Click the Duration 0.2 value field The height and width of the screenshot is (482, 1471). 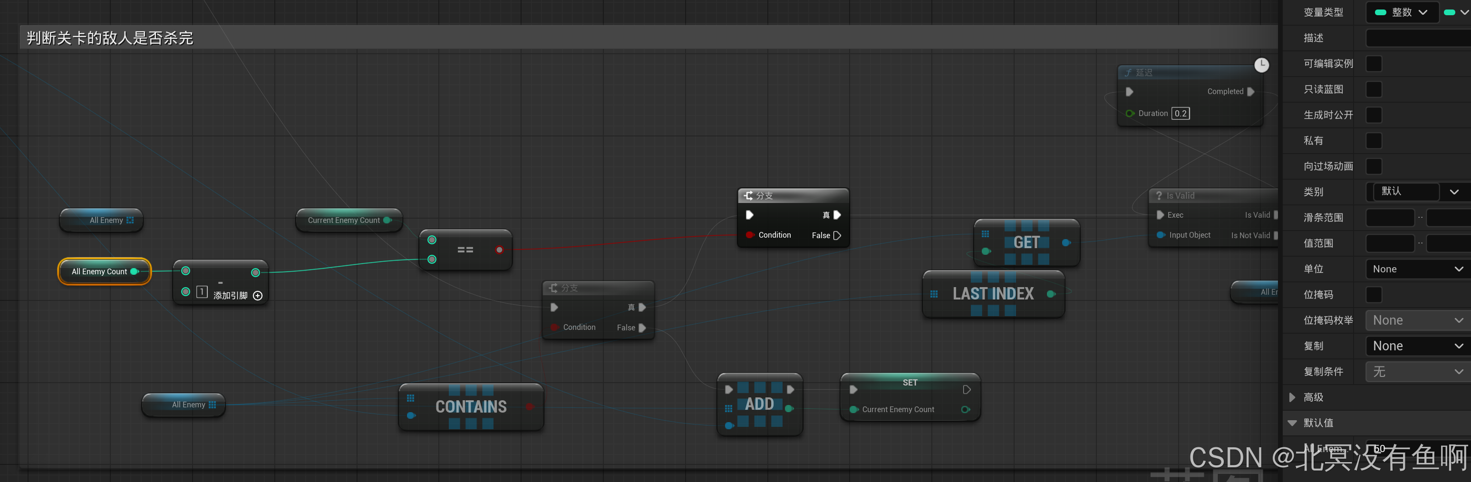point(1181,113)
